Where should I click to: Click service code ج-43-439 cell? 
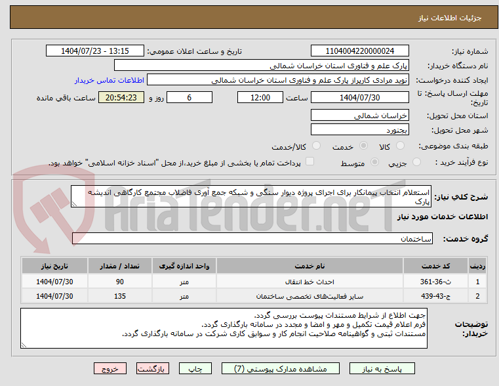click(435, 296)
